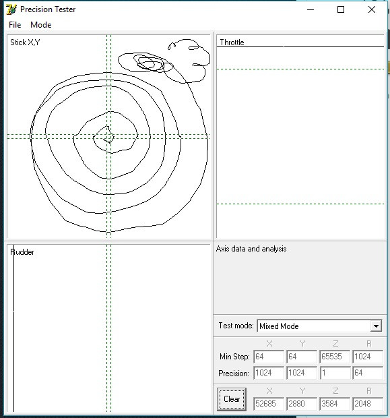Select current Z value field 3584
The width and height of the screenshot is (390, 418).
point(335,404)
